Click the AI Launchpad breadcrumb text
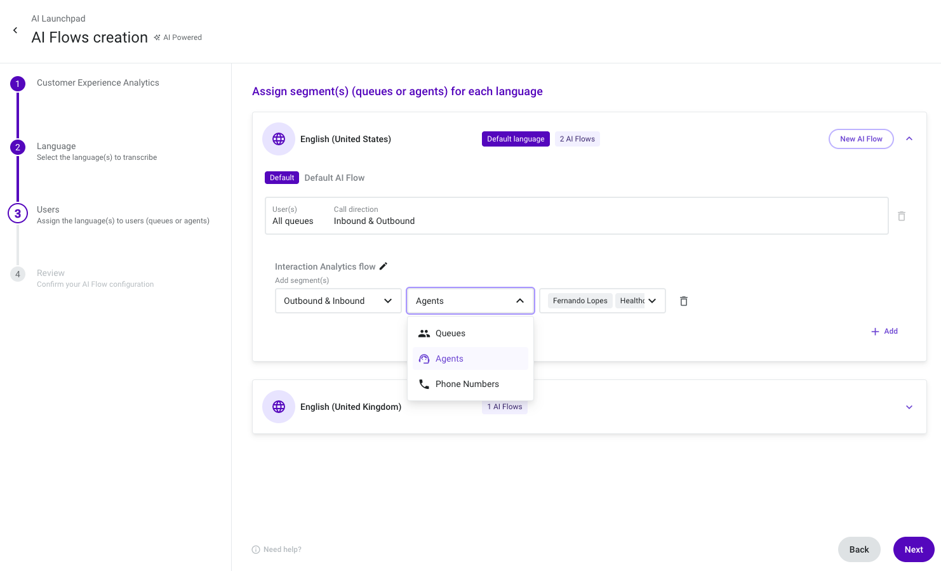The width and height of the screenshot is (941, 571). click(58, 18)
